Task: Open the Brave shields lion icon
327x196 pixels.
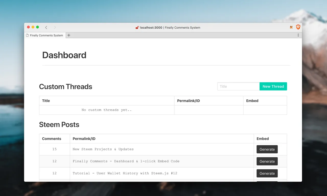Action: pyautogui.click(x=298, y=27)
